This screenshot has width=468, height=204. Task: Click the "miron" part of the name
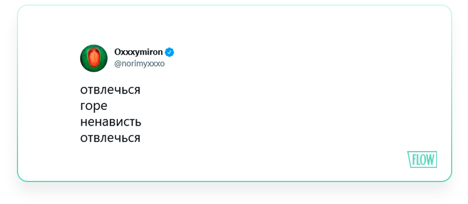(151, 52)
